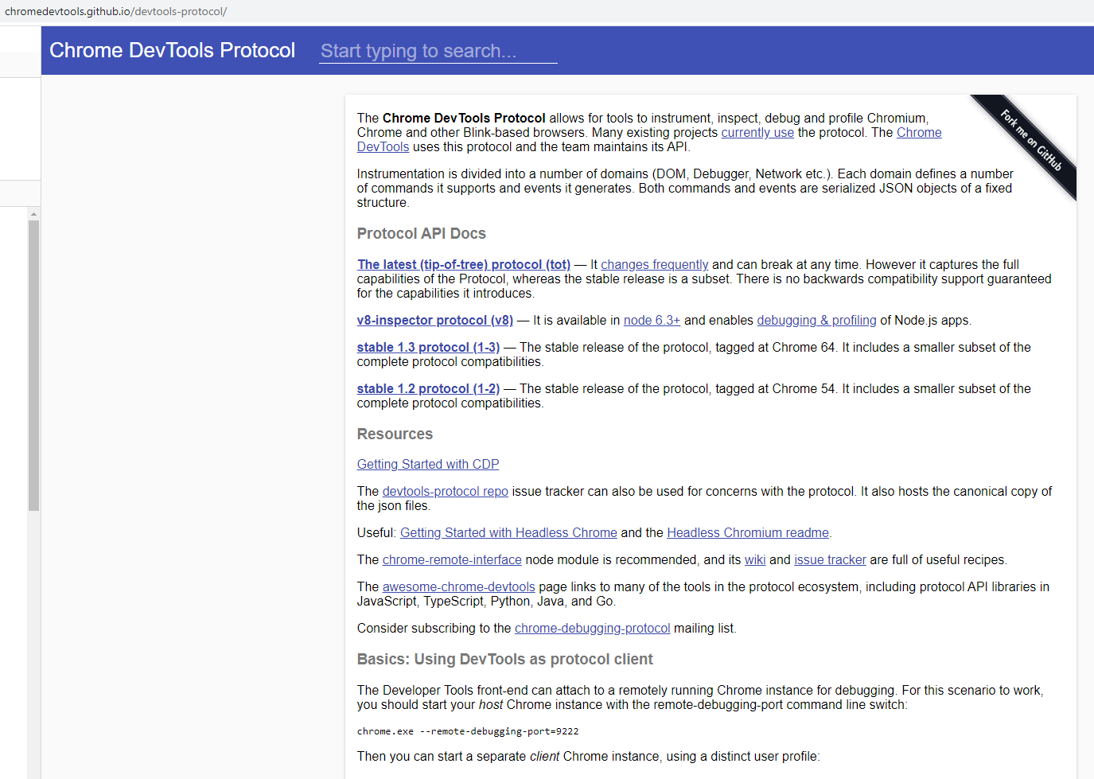Open the chrome-remote-interface link
Image resolution: width=1094 pixels, height=779 pixels.
pyautogui.click(x=452, y=560)
